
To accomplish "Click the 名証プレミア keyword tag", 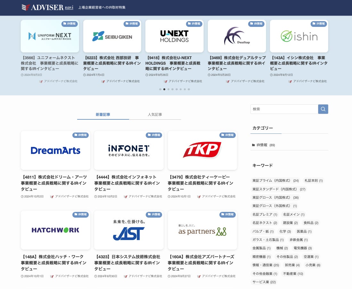I will (265, 214).
